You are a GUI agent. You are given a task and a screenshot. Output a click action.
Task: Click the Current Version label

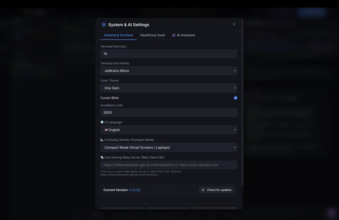(116, 190)
